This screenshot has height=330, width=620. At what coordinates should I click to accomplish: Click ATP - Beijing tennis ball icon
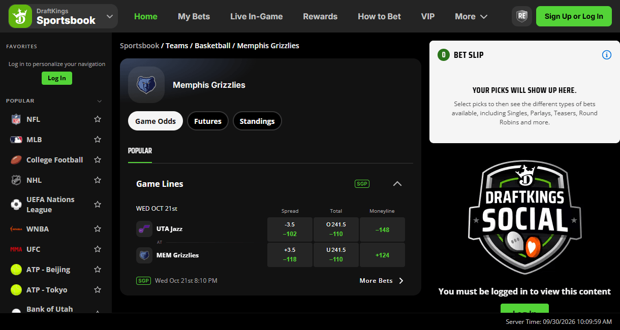click(x=16, y=270)
